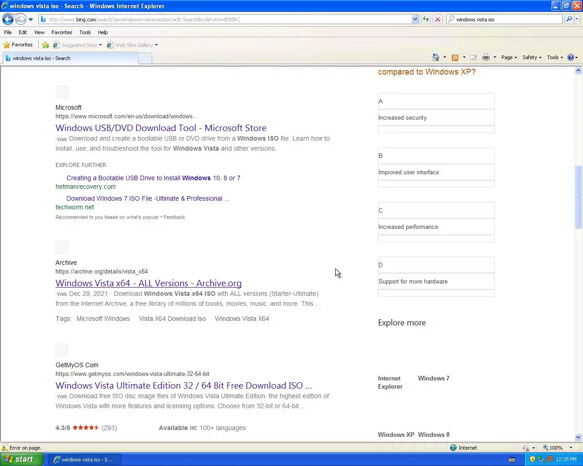Click the Microsoft Windows tag

coord(103,319)
